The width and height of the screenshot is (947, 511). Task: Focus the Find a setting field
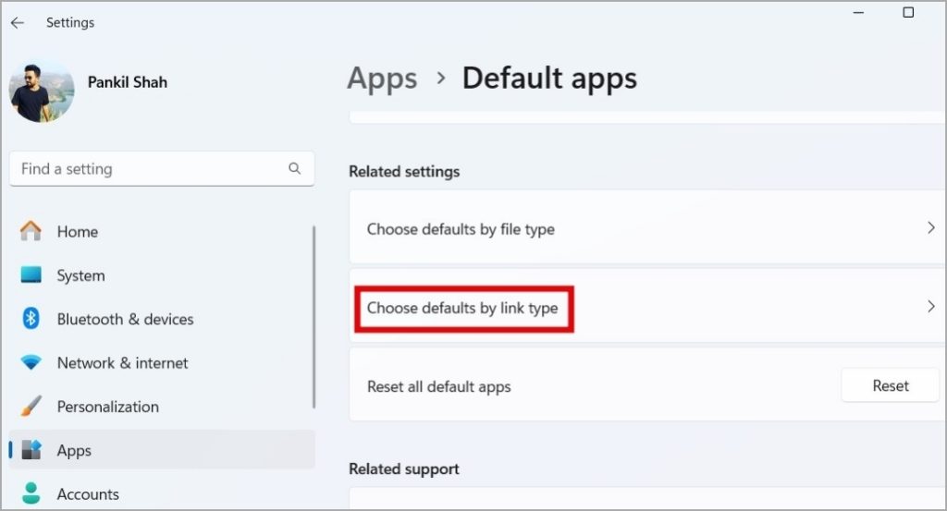[162, 169]
